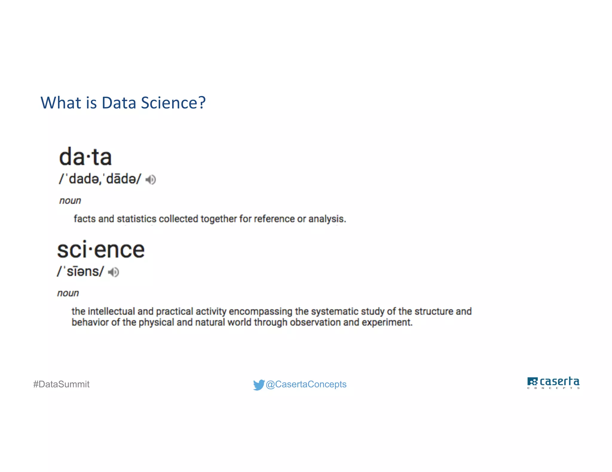The height and width of the screenshot is (472, 612).
Task: Click the 'sci·ence' headword
Action: [101, 250]
